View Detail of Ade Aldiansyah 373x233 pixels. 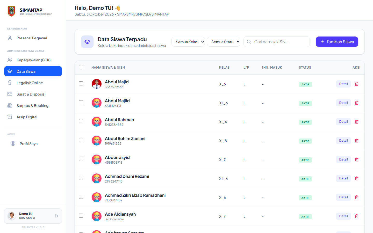coord(343,216)
